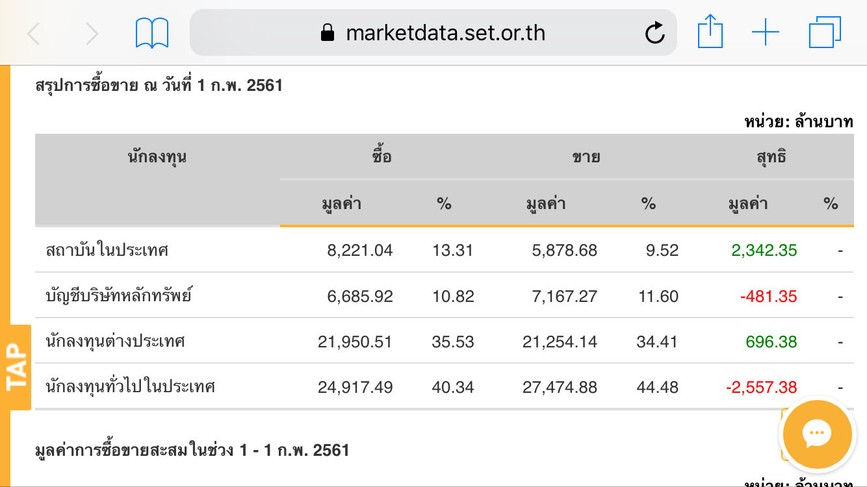This screenshot has height=487, width=867.
Task: Open the share sheet icon
Action: tap(710, 32)
